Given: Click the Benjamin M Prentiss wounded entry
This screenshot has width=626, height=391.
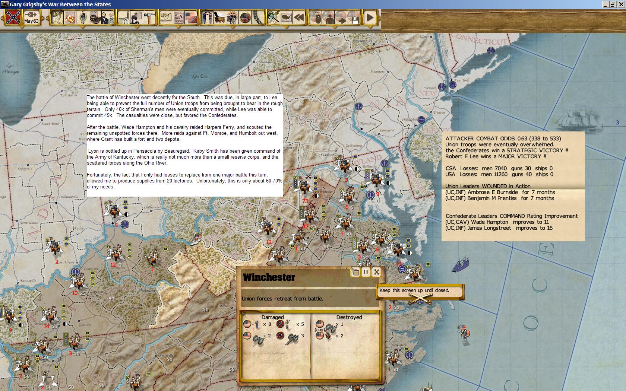Looking at the screenshot, I should (499, 198).
